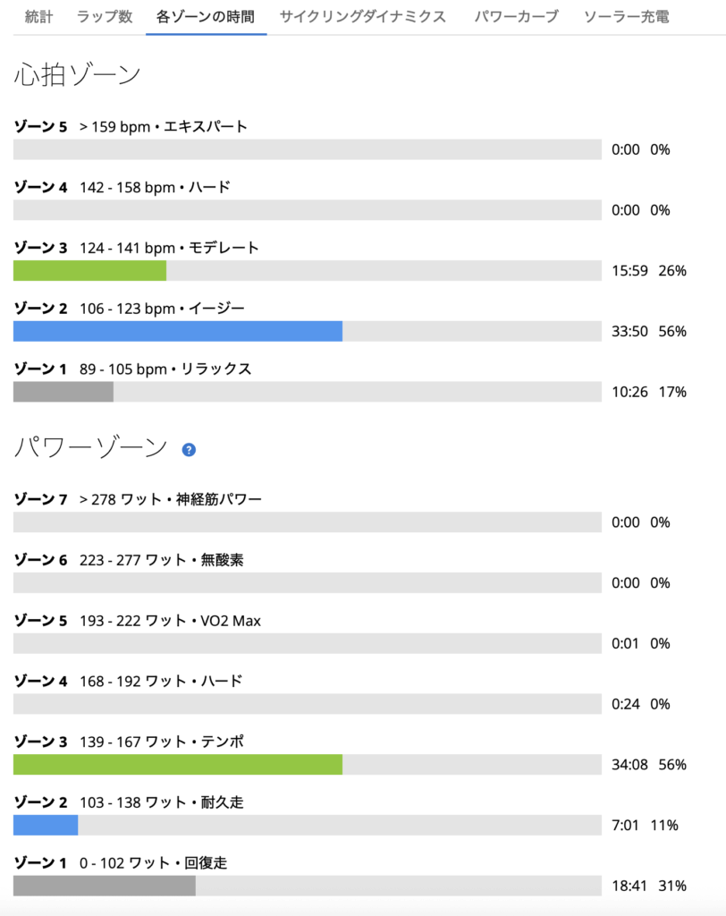Select the 各ゾーンの時間 tab

pyautogui.click(x=206, y=16)
